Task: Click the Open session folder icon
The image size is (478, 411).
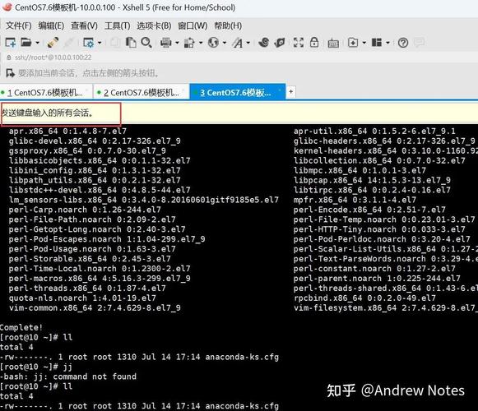Action: pyautogui.click(x=26, y=43)
